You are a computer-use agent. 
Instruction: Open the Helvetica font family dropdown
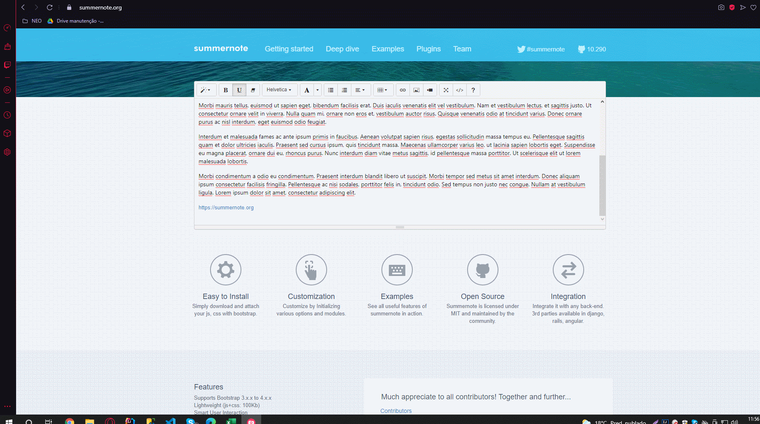pyautogui.click(x=279, y=90)
